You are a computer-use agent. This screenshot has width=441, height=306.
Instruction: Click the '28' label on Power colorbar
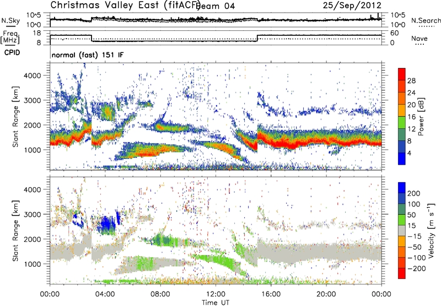(411, 81)
